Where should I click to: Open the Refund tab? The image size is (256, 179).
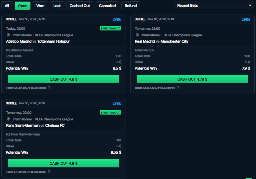[131, 6]
